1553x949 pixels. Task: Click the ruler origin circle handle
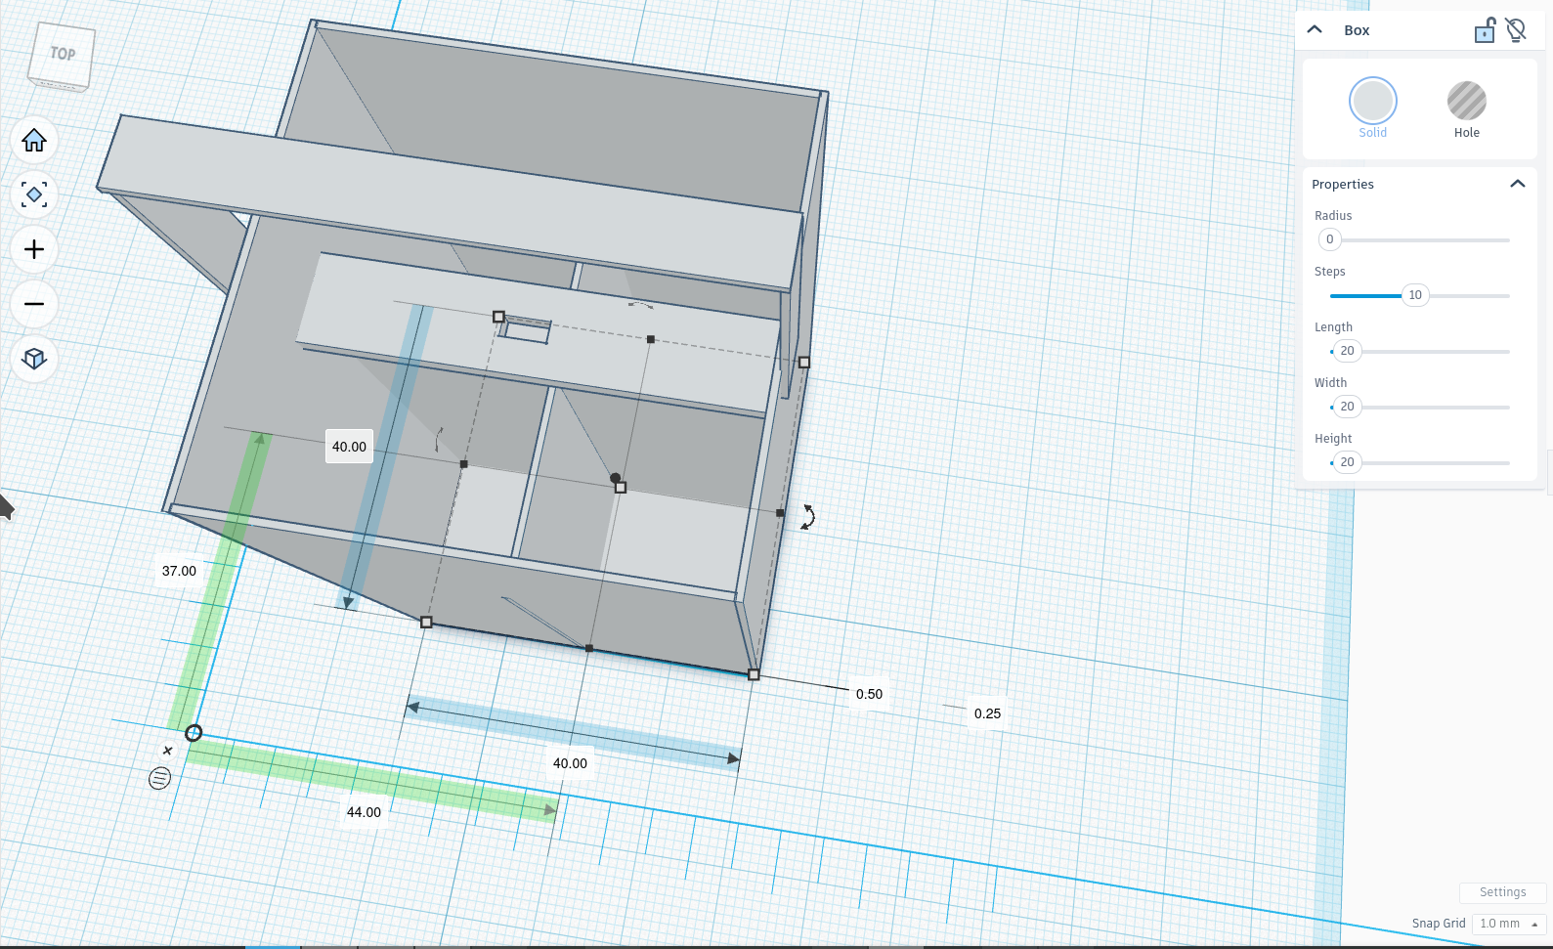194,733
